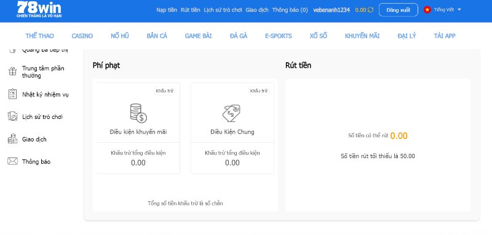
Task: Open Thông báo (0) in top bar
Action: point(290,10)
